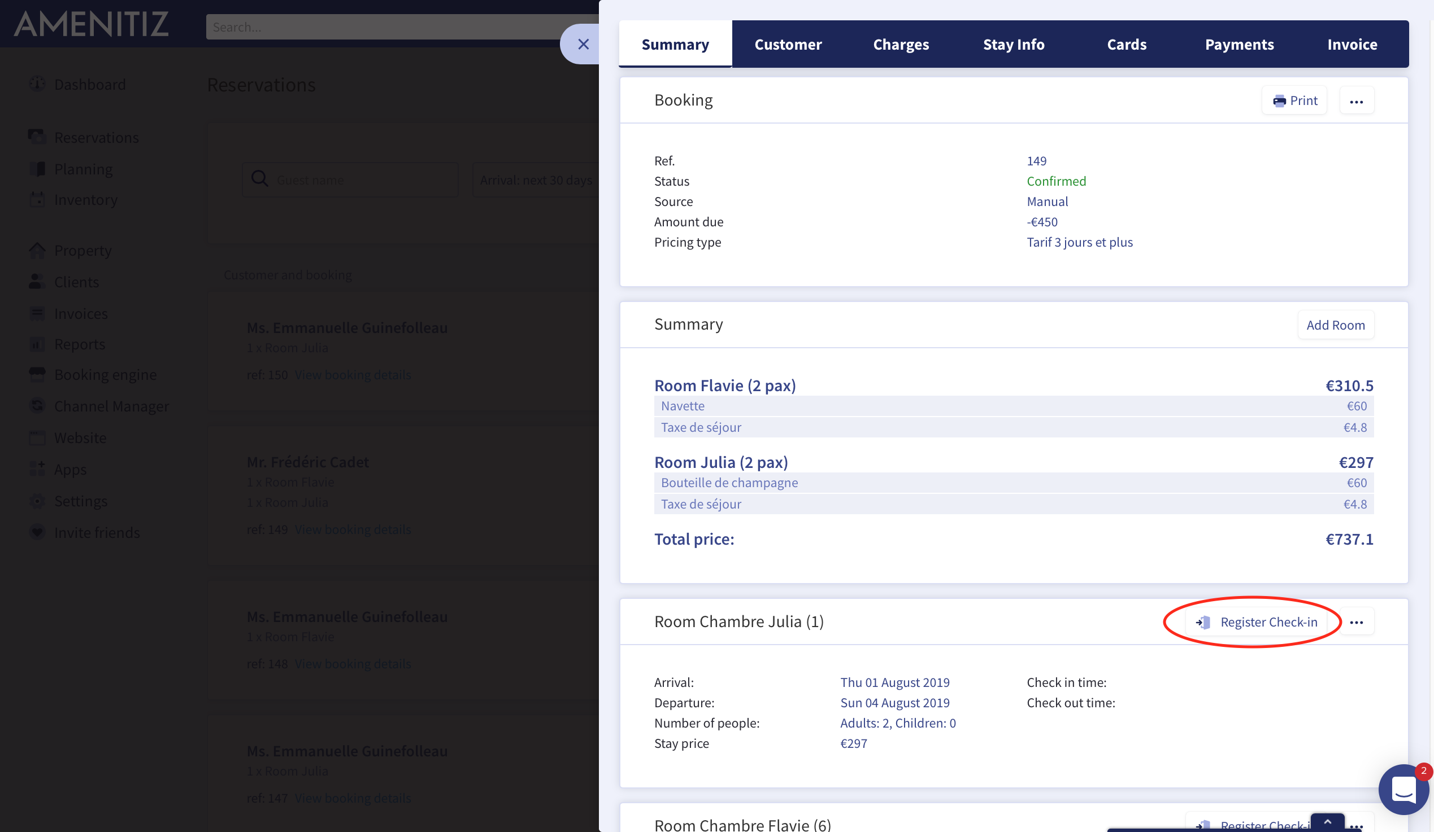Click the AMENITIZ logo
The width and height of the screenshot is (1434, 832).
coord(91,24)
